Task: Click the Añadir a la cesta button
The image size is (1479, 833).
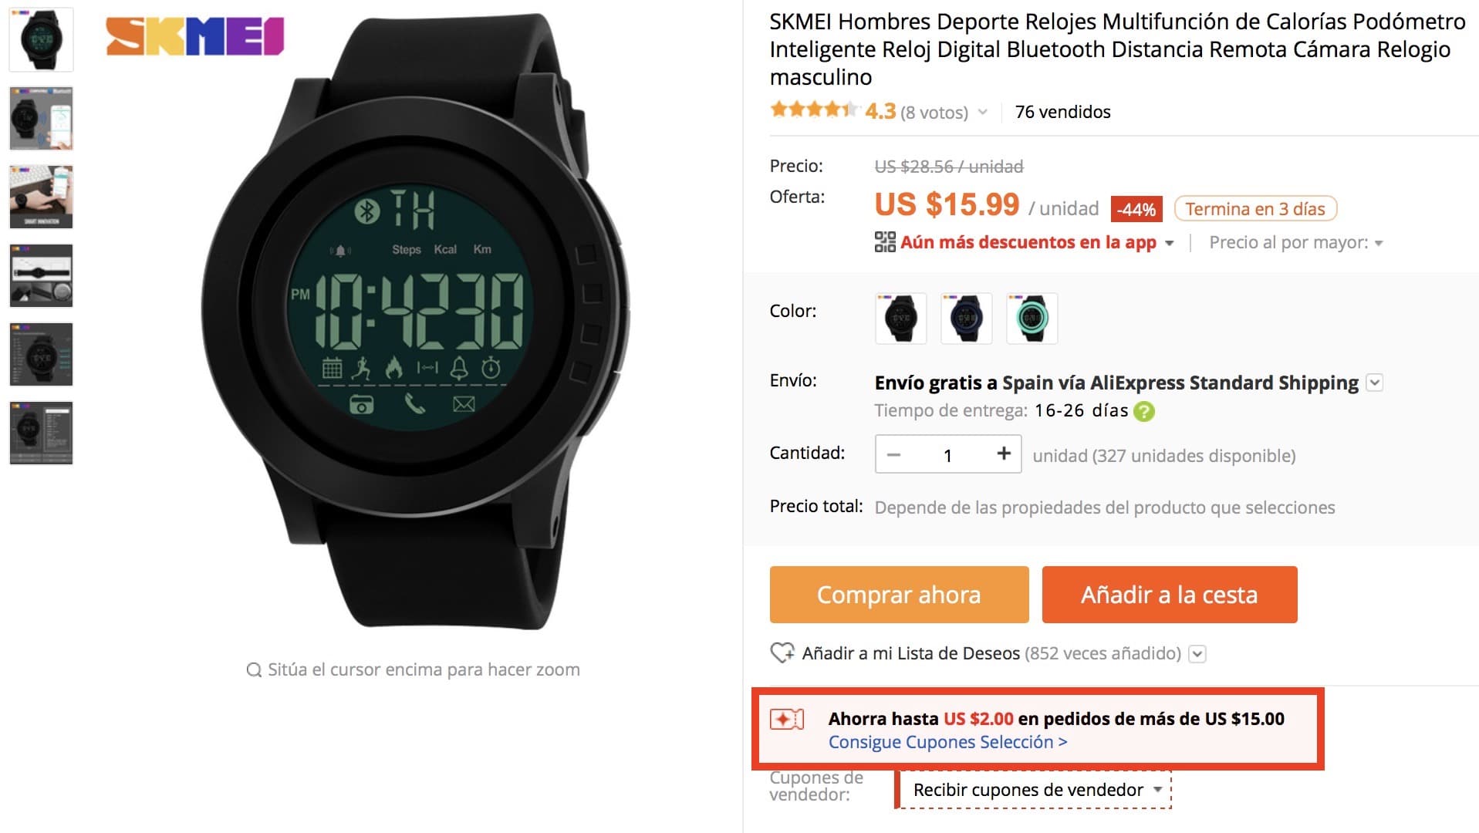Action: (1170, 595)
